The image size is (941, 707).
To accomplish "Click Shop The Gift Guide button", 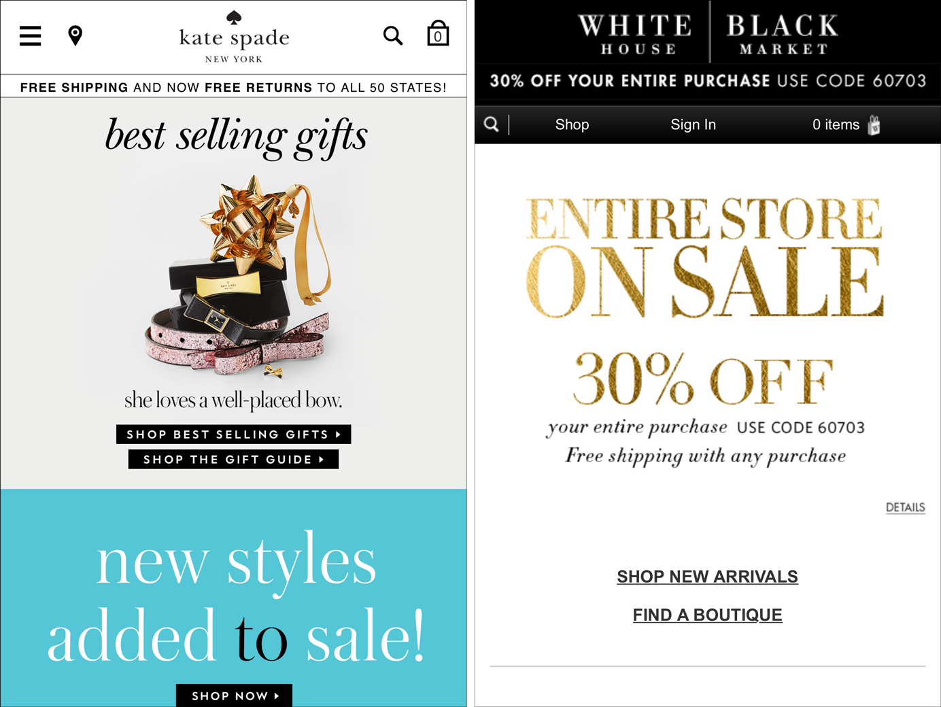I will [233, 460].
